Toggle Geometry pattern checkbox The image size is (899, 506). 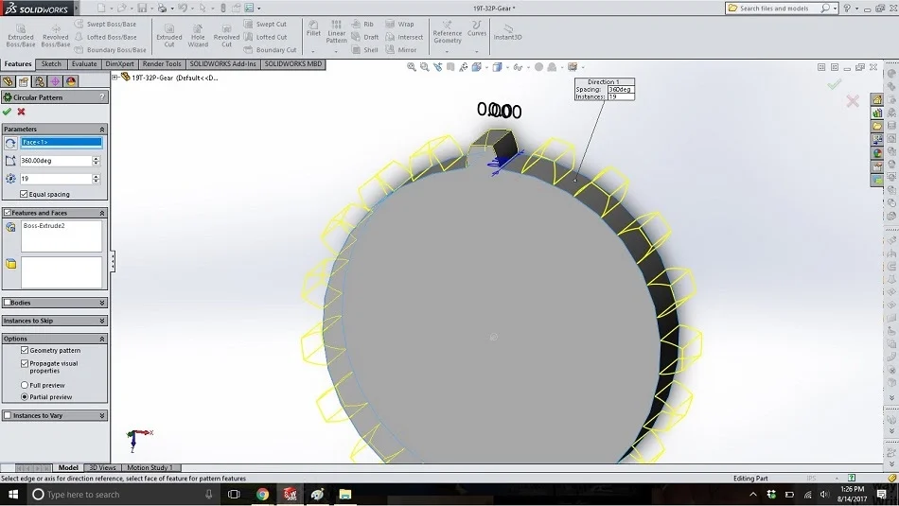(25, 350)
